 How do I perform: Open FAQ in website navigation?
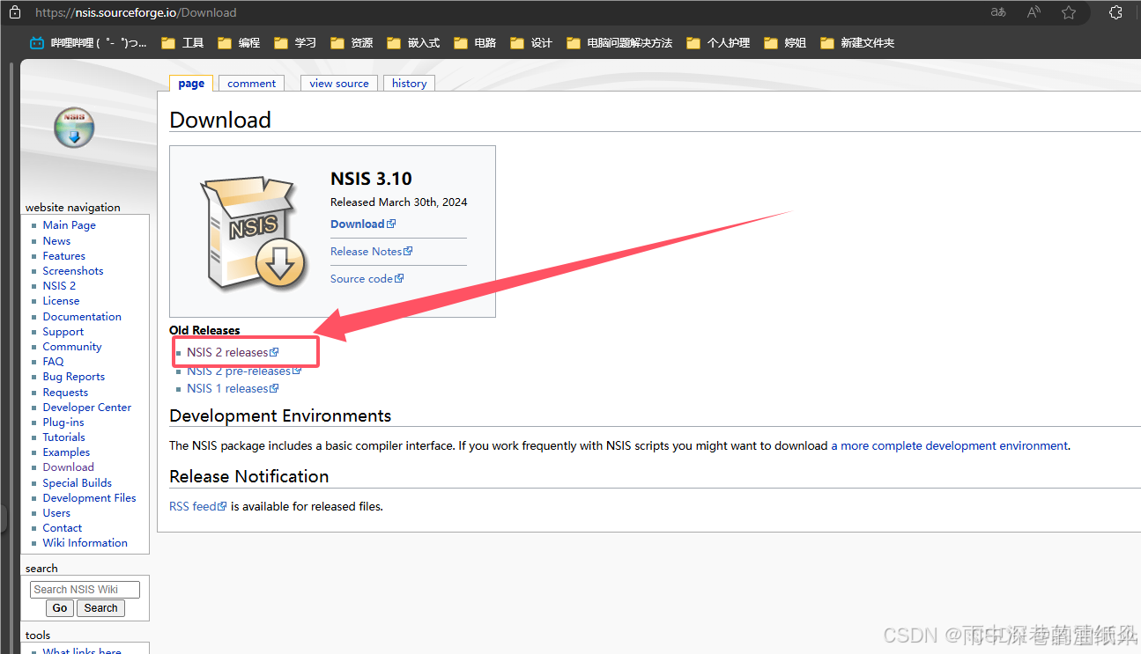53,361
